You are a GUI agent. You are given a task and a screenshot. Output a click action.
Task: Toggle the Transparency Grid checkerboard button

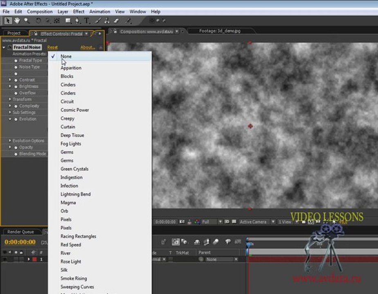pyautogui.click(x=234, y=222)
